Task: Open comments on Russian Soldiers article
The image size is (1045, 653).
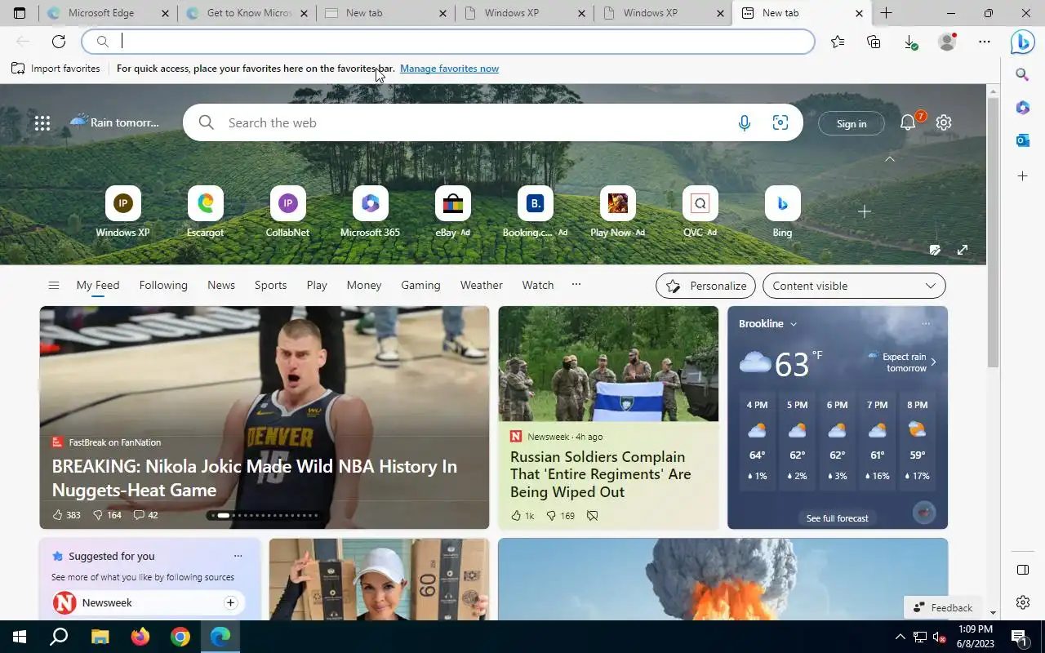Action: point(593,516)
